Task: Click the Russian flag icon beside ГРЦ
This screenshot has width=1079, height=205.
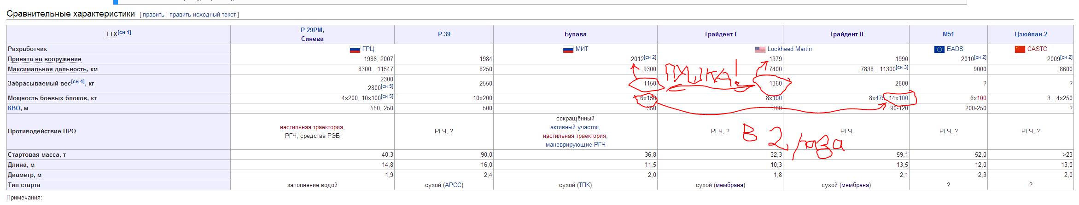Action: [355, 49]
